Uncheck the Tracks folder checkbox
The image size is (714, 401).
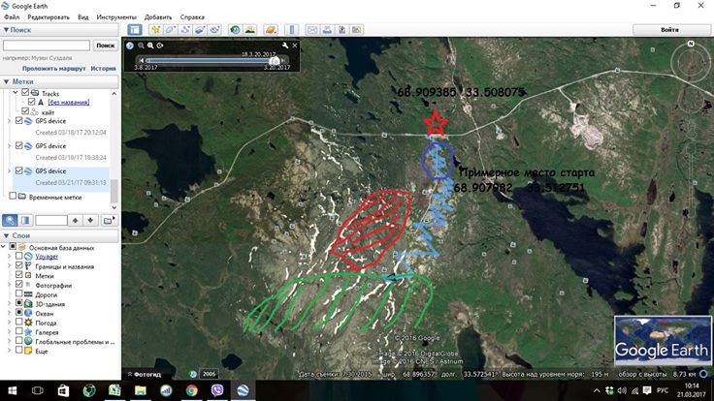pos(25,92)
